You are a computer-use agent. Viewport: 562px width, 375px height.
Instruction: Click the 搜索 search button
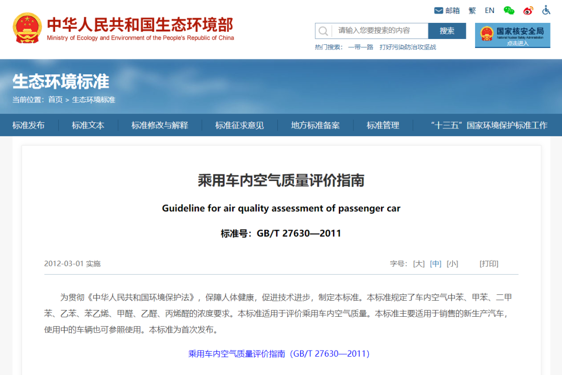coord(447,31)
